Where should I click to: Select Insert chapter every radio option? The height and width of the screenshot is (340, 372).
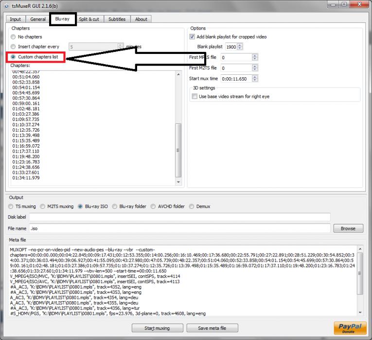tap(13, 47)
